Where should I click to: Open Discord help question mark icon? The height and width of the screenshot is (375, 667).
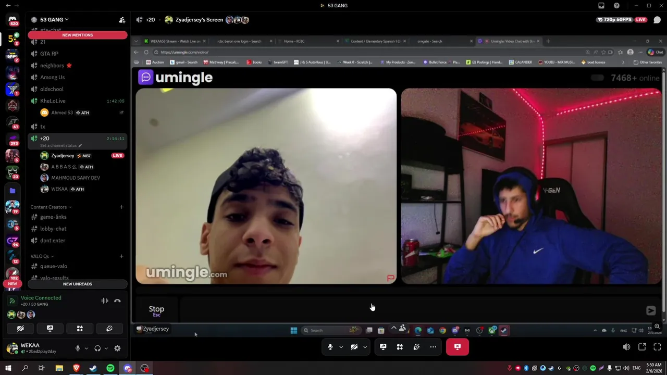(x=617, y=6)
